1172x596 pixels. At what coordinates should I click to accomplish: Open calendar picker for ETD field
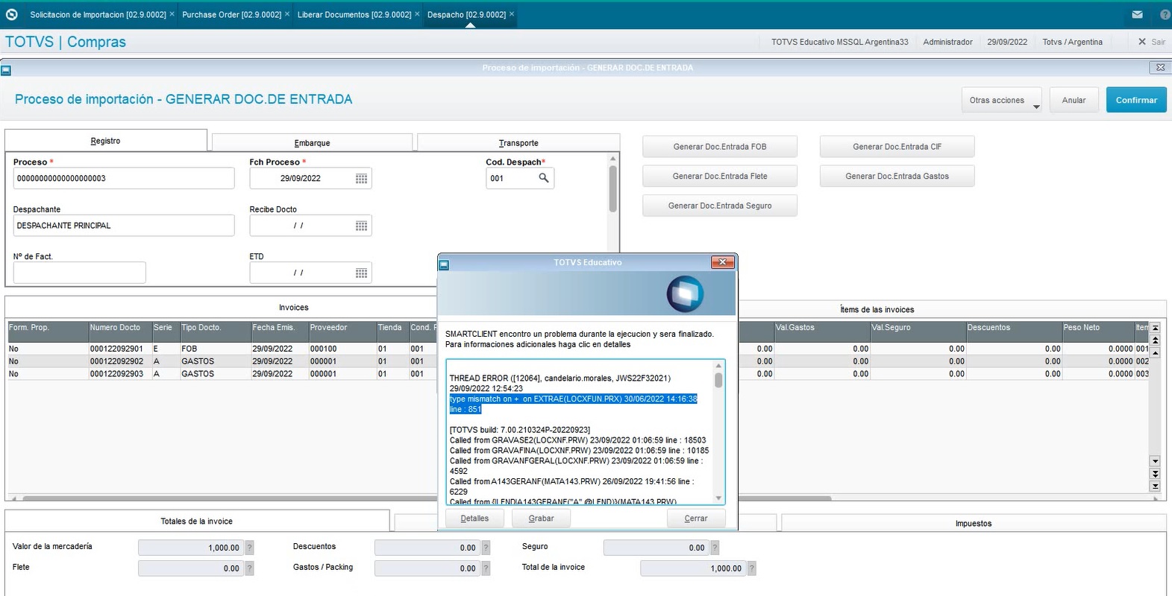point(361,273)
